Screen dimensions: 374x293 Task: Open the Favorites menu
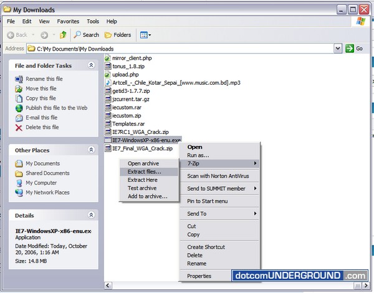click(68, 21)
